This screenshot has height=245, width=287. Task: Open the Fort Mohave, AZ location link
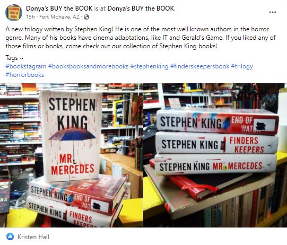[x=59, y=17]
